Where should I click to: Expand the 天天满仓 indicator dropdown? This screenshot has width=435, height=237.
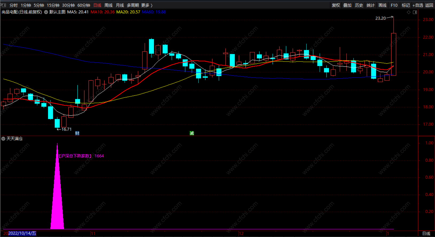tap(3, 139)
